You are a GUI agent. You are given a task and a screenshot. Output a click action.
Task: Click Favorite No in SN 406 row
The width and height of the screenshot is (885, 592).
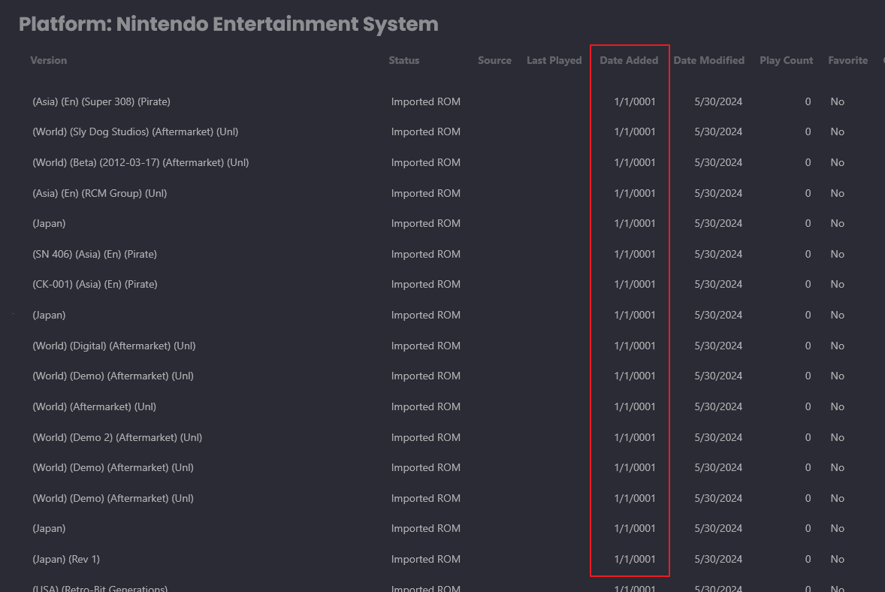[837, 254]
